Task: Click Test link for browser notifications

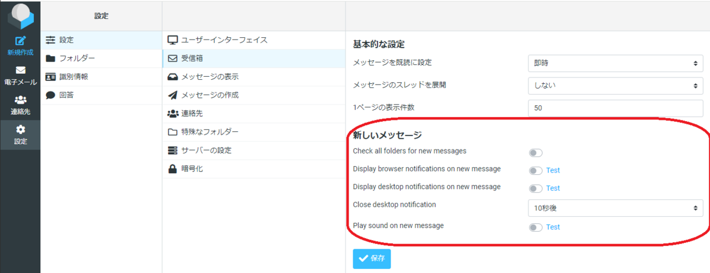Action: [x=553, y=170]
